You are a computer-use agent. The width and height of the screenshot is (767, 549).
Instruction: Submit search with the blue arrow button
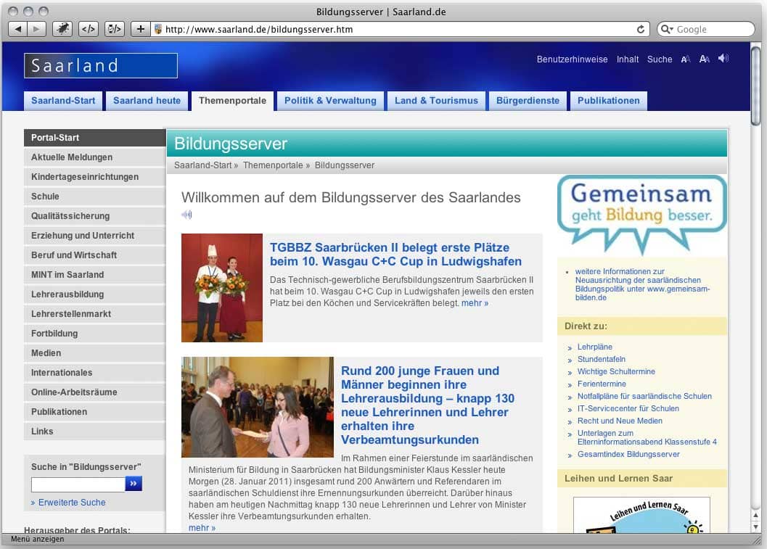[x=134, y=484]
